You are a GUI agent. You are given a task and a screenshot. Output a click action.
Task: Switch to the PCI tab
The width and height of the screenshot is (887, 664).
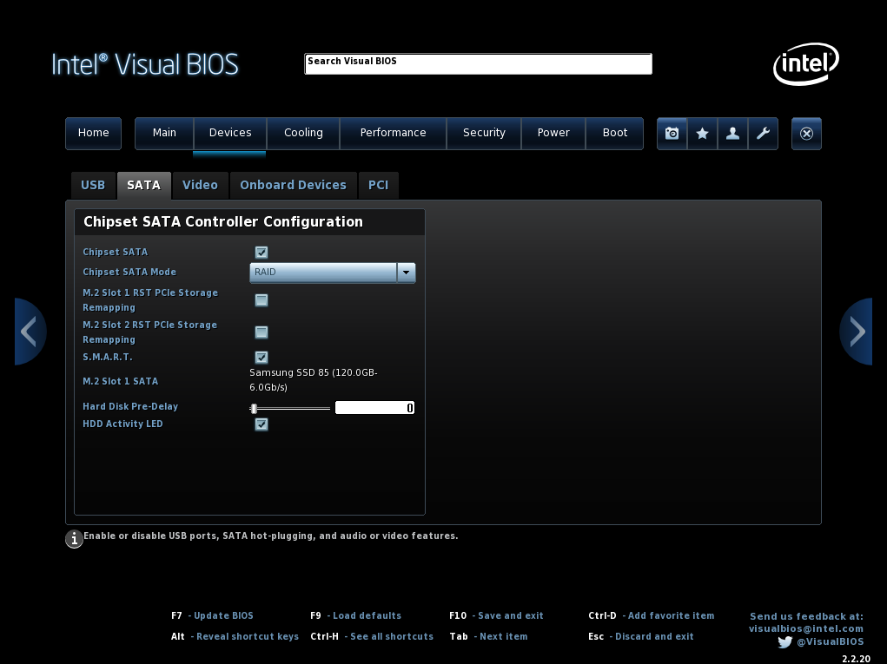pos(379,186)
